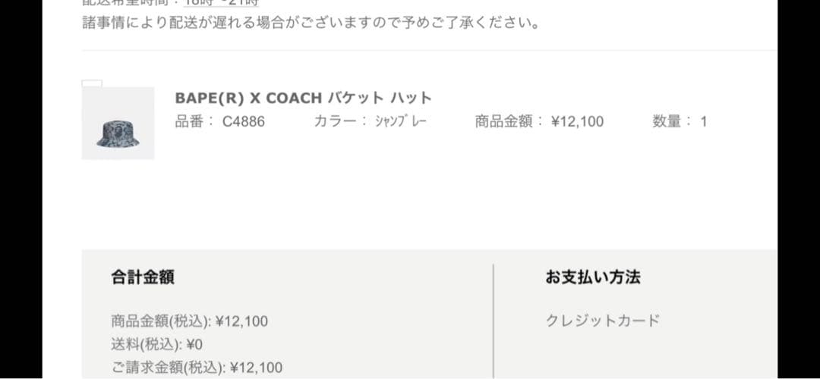820x379 pixels.
Task: Click the 商品金額(税込) subtotal line
Action: (x=189, y=321)
